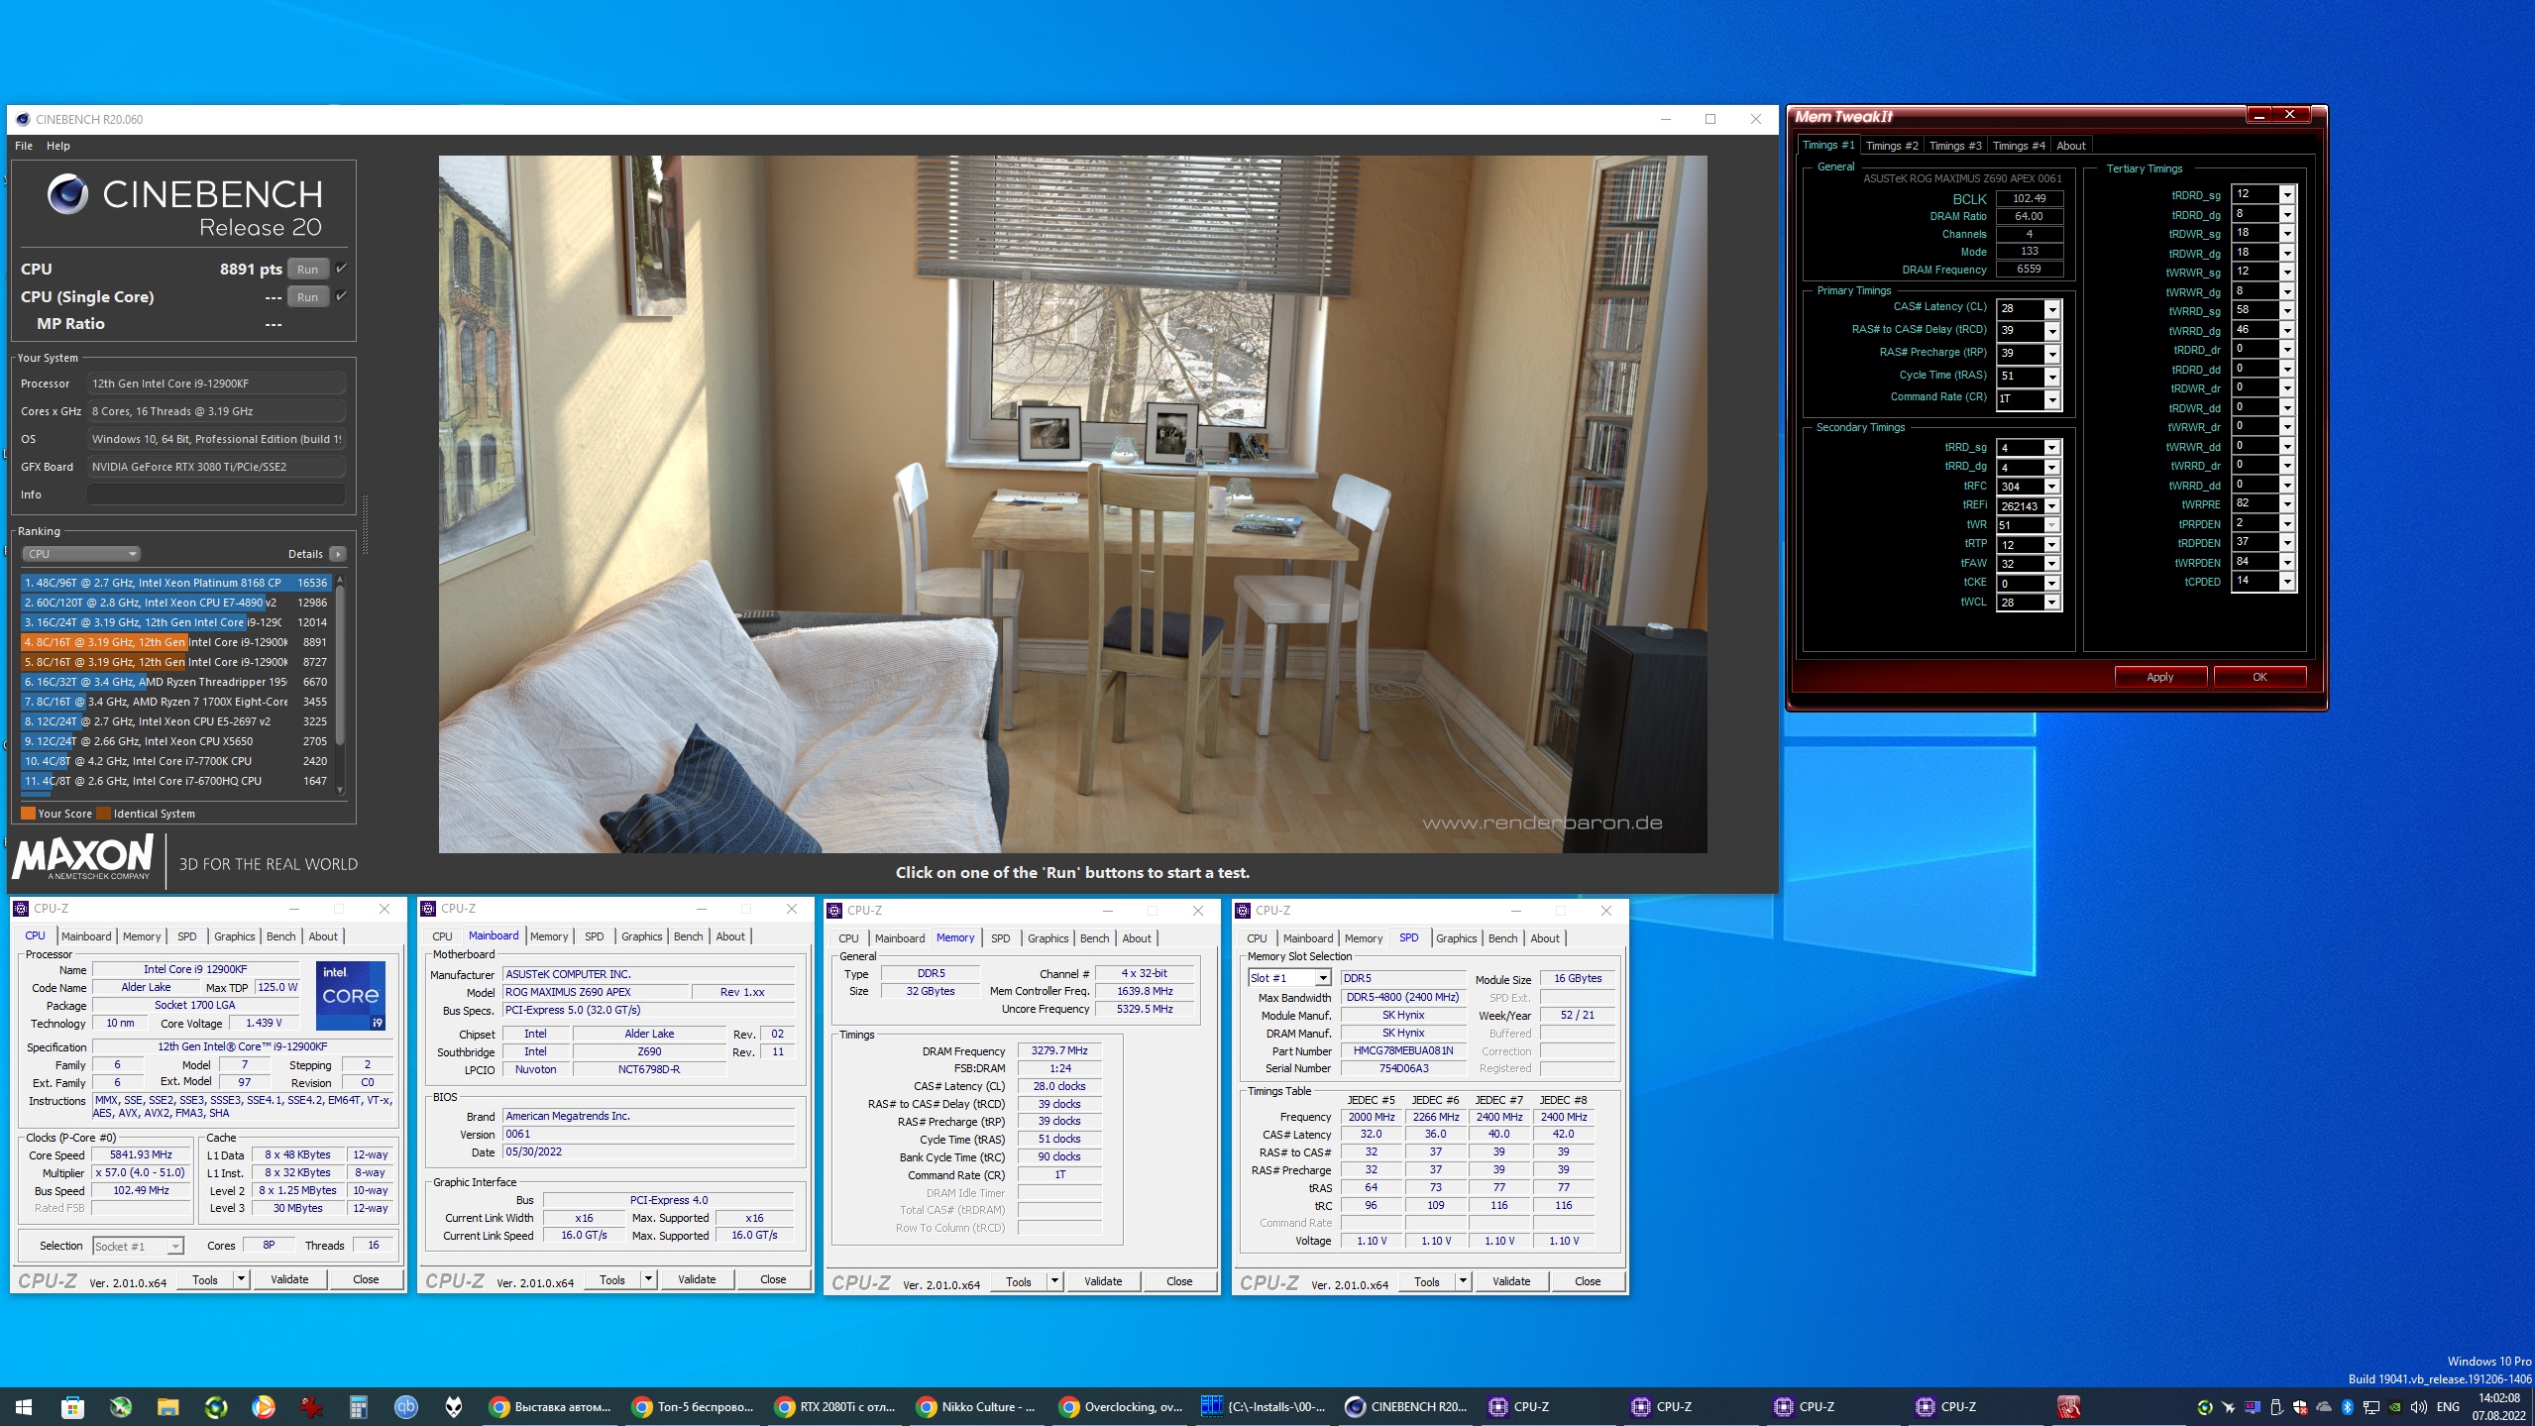
Task: Switch to the 'RTX 2080Ti' Chrome window
Action: [836, 1406]
